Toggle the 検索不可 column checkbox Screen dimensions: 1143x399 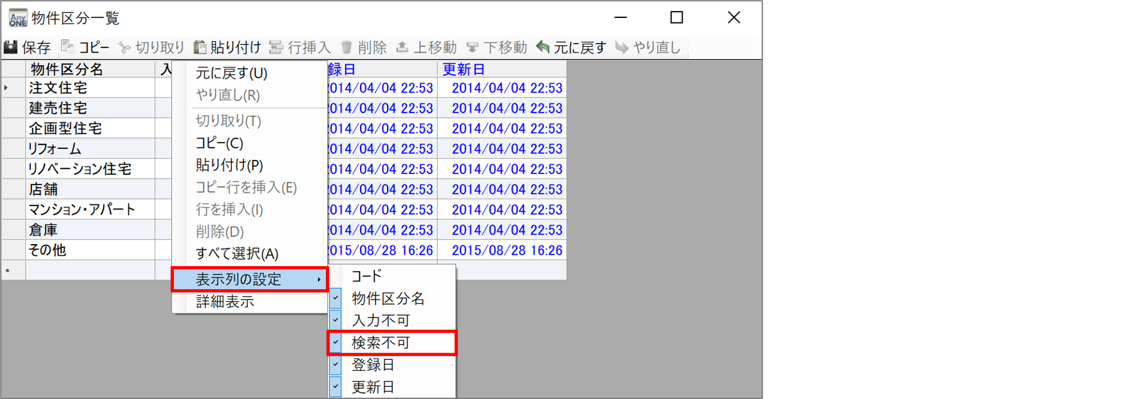coord(335,342)
